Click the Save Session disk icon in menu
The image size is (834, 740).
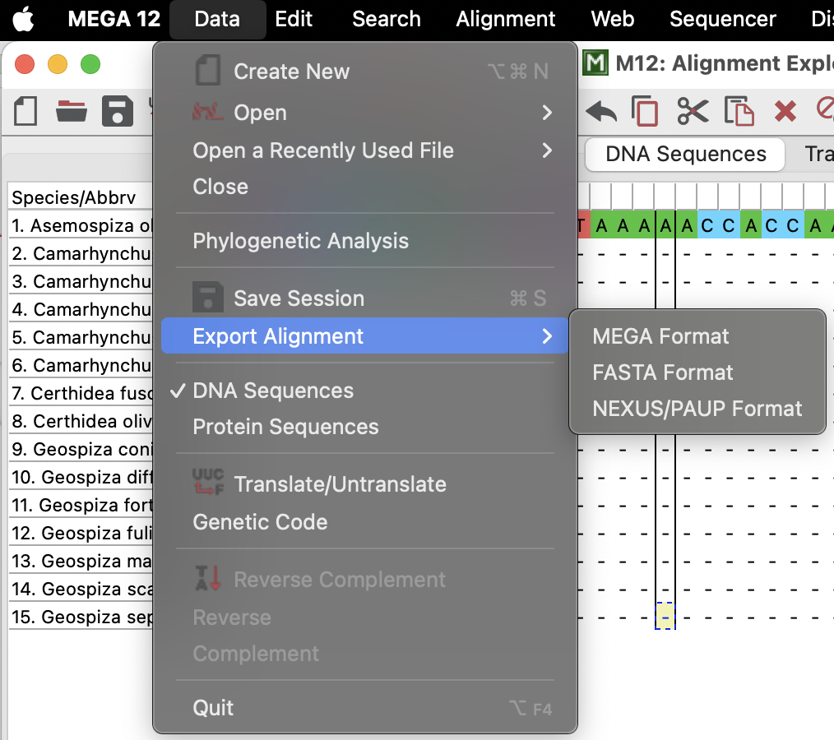click(x=208, y=297)
